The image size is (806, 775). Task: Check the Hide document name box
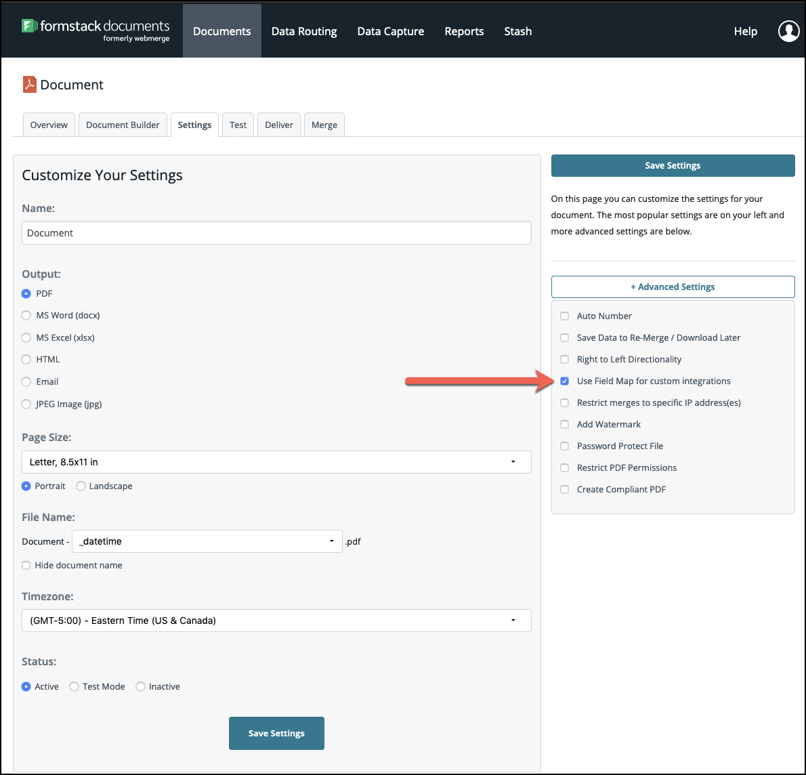pyautogui.click(x=26, y=566)
